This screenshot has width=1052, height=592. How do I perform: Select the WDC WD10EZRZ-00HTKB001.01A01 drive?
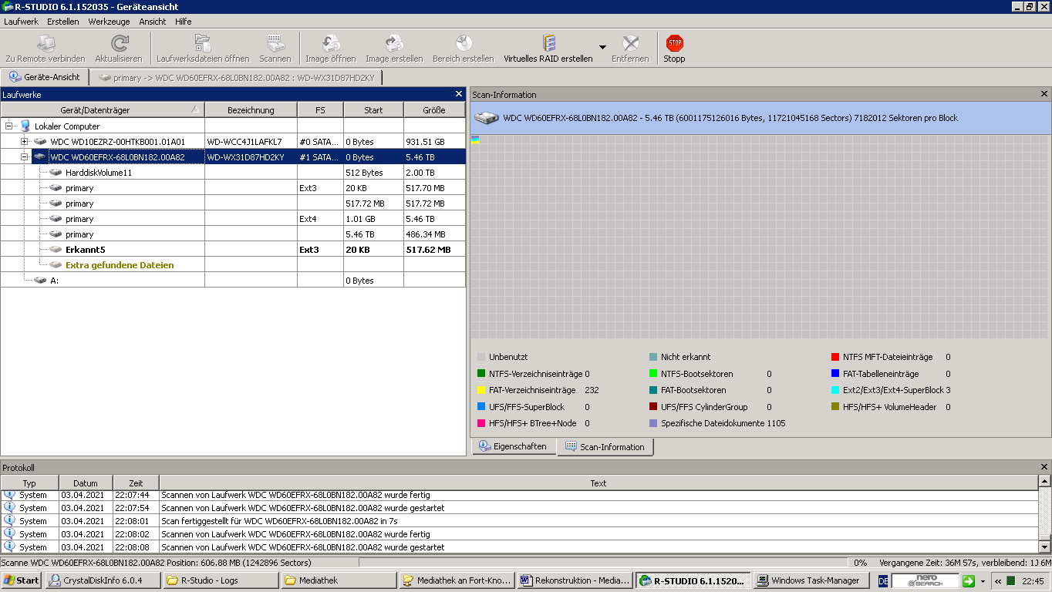[118, 142]
